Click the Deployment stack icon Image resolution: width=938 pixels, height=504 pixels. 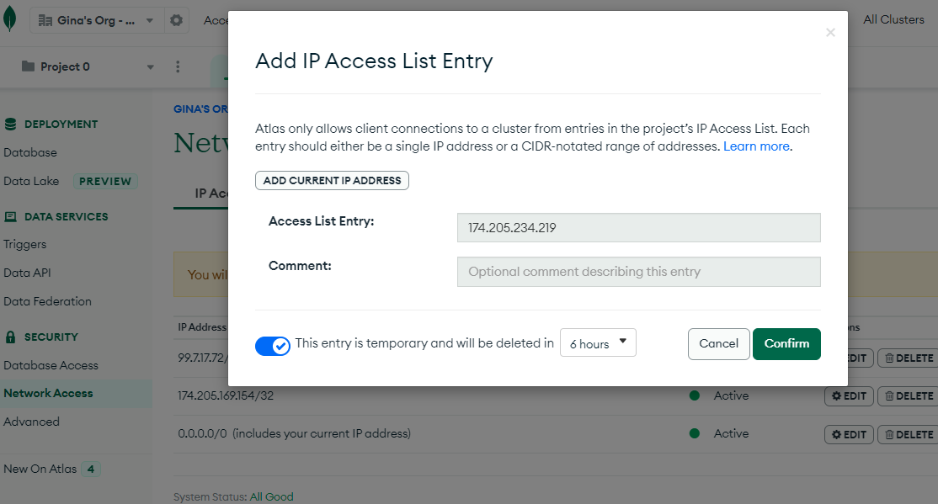click(10, 124)
